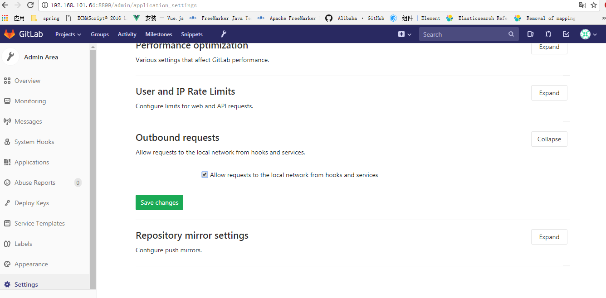Click the translate page icon in address bar

[582, 5]
